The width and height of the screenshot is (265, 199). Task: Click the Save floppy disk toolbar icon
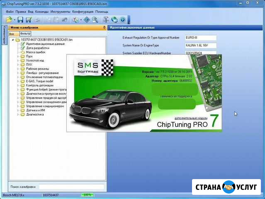coord(20,20)
